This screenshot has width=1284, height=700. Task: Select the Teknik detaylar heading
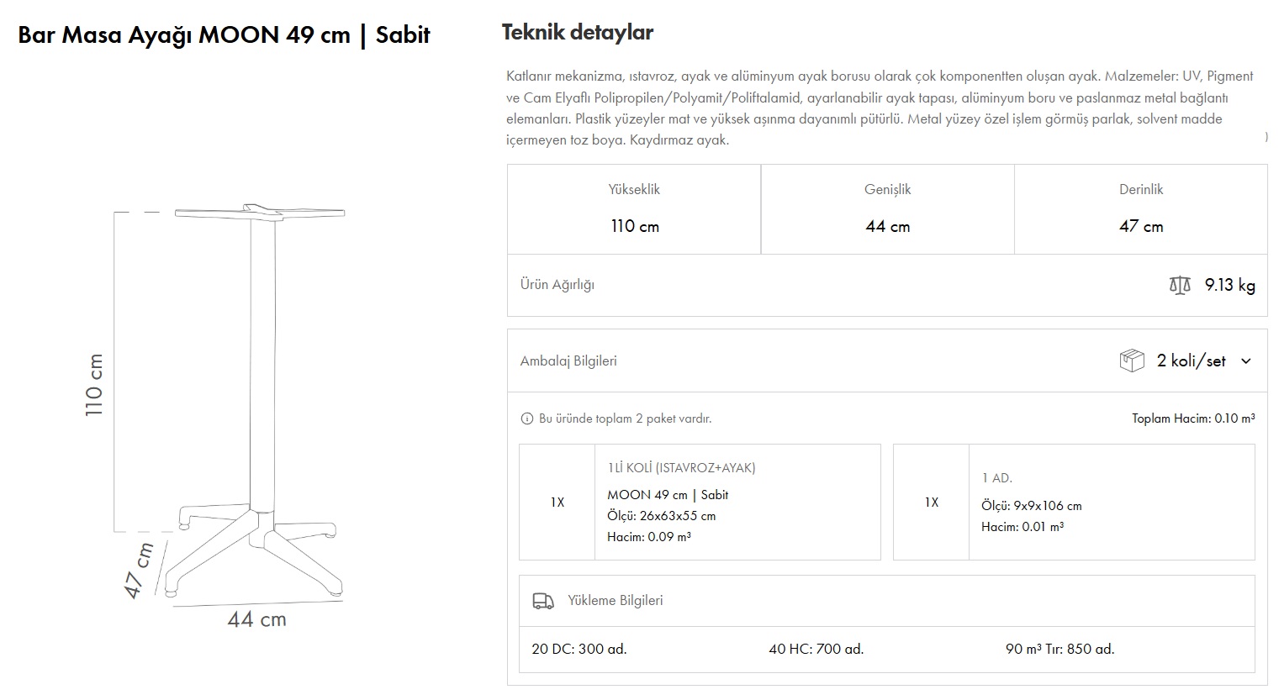click(x=577, y=32)
